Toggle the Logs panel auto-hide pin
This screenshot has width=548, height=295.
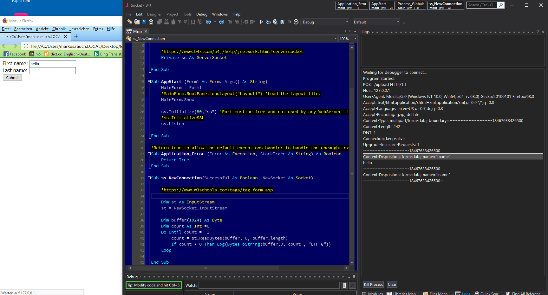point(538,32)
